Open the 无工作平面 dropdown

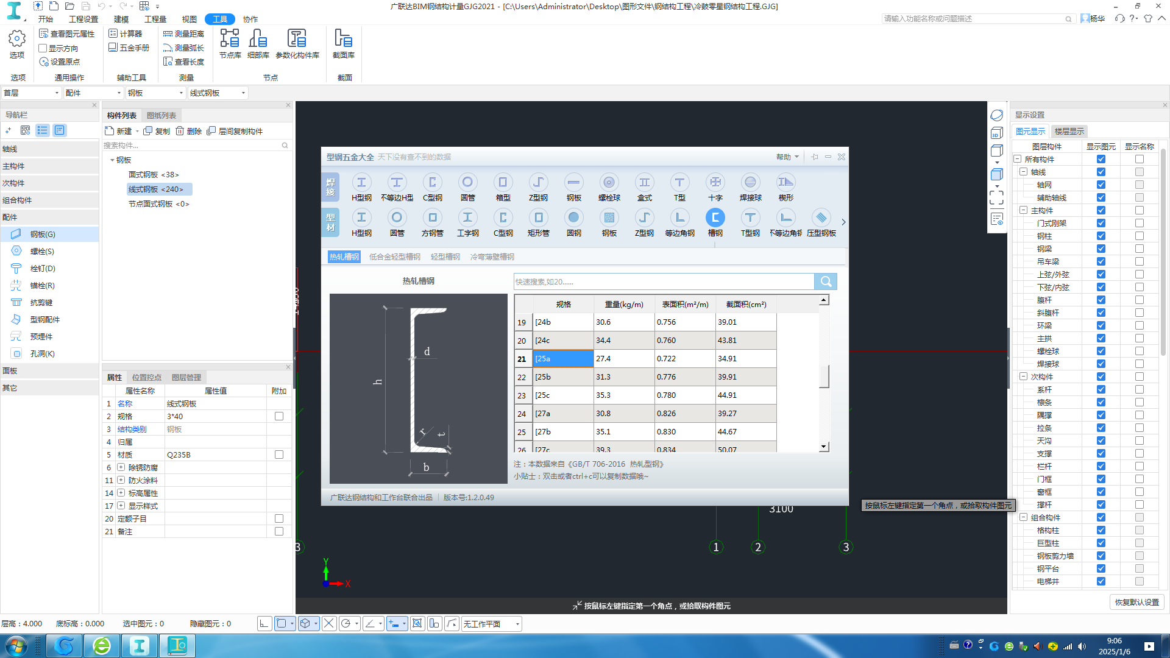(492, 624)
